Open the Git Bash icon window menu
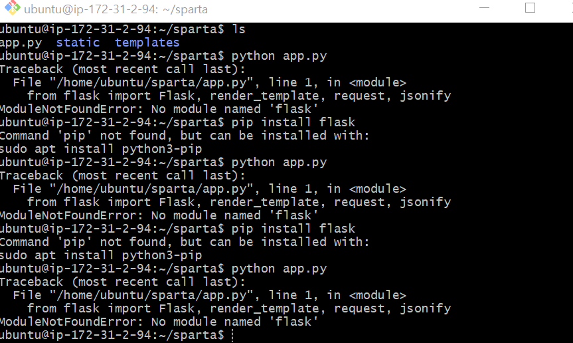This screenshot has height=343, width=573. (x=12, y=8)
